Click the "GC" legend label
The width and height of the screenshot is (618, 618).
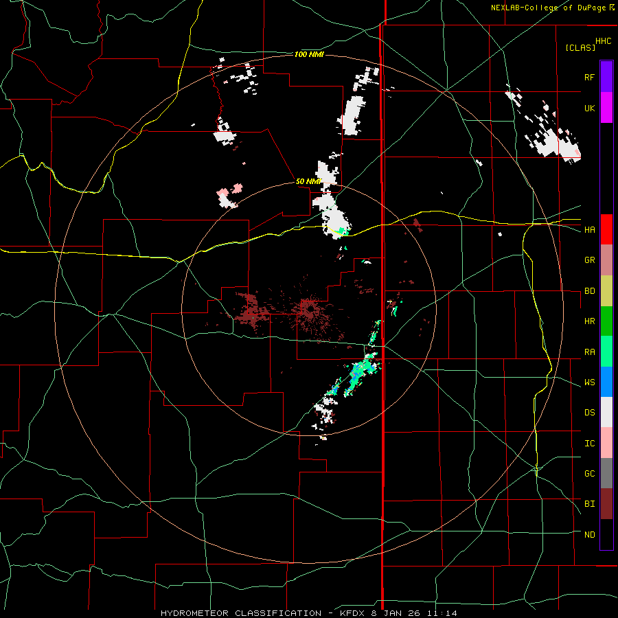(x=589, y=474)
